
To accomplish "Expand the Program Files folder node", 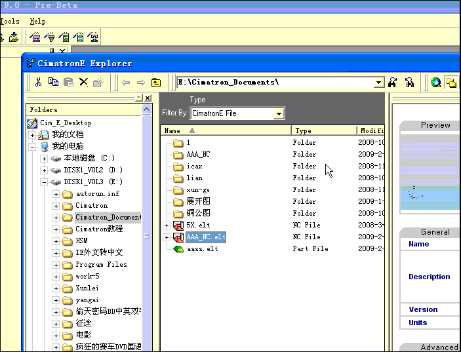I will click(x=56, y=265).
